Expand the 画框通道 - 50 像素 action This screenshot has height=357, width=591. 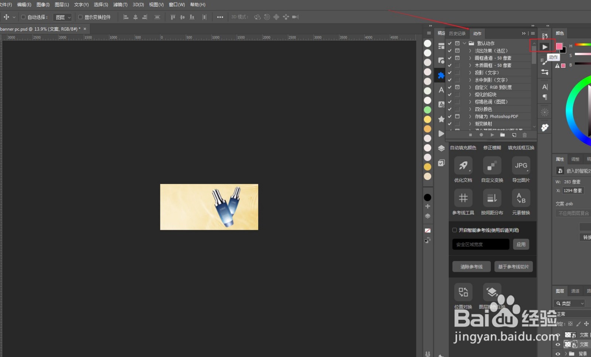click(x=470, y=58)
